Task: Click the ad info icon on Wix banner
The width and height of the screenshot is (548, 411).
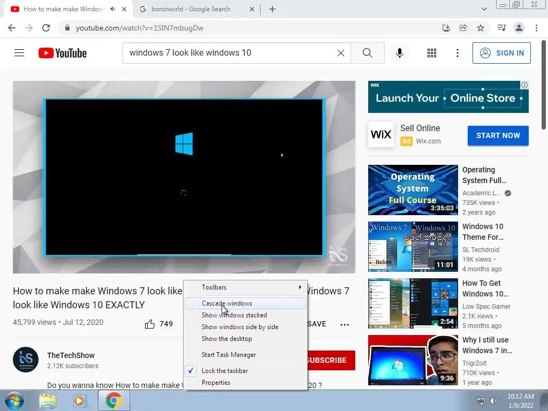Action: click(x=524, y=85)
